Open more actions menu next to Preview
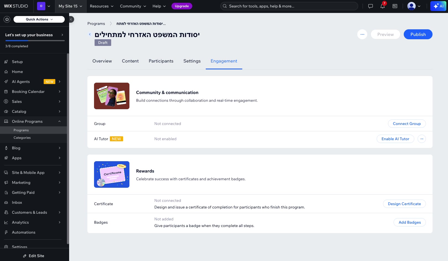 [x=362, y=34]
